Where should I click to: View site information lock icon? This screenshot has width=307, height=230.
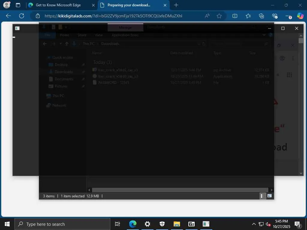[x=38, y=16]
